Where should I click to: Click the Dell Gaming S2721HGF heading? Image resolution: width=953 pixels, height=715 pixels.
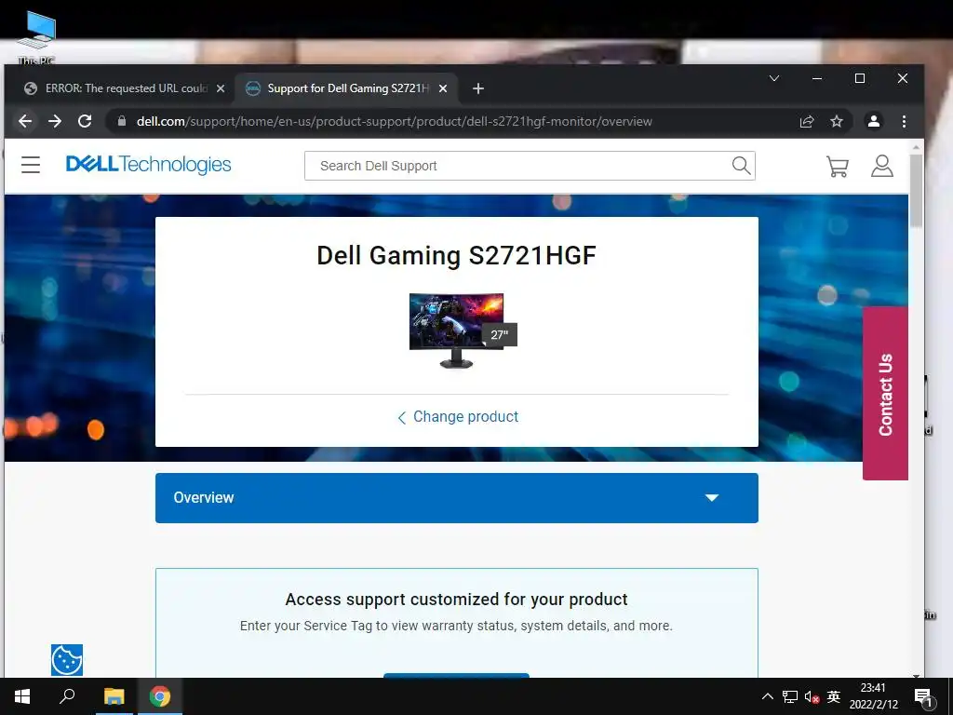click(x=456, y=255)
